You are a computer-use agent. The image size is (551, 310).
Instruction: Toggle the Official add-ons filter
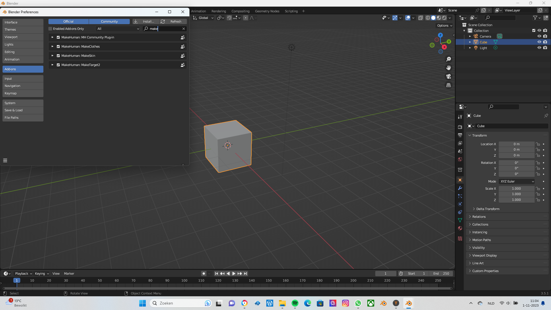click(68, 22)
